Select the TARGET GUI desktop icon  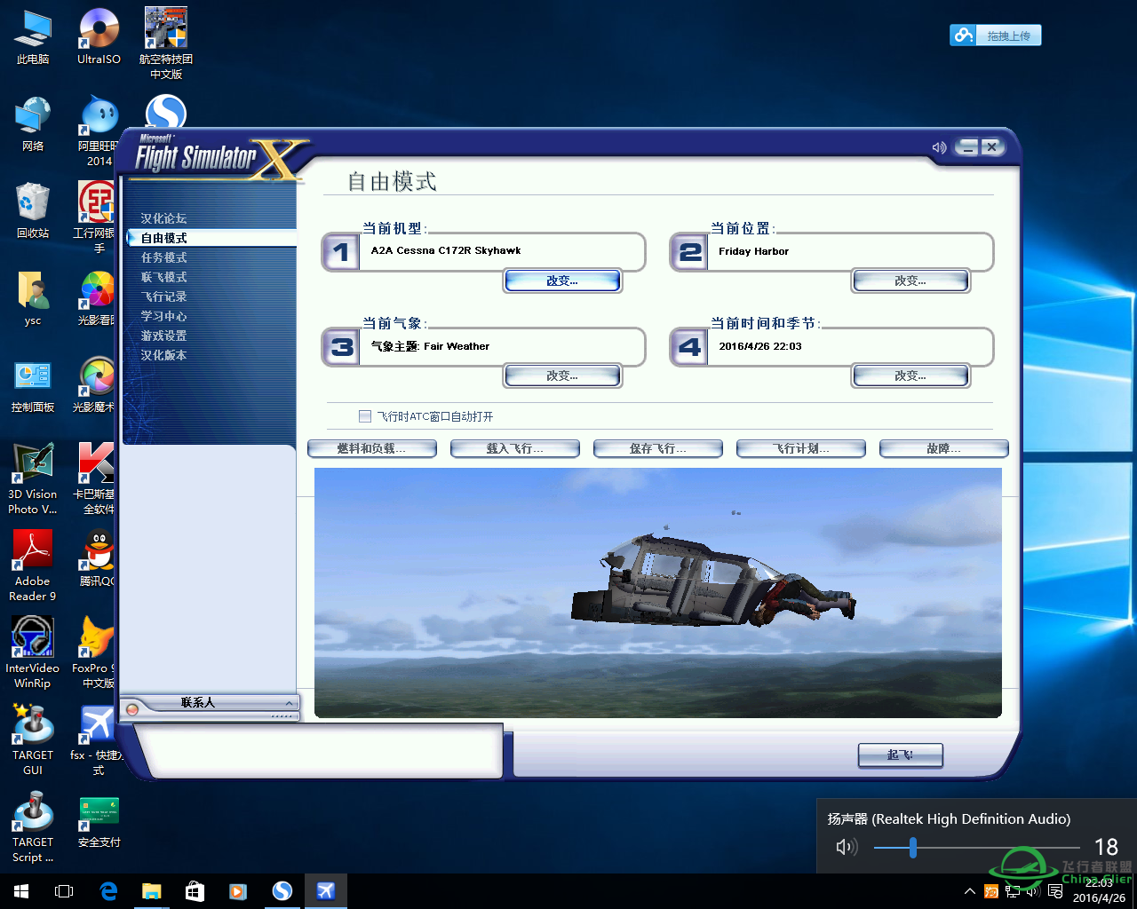33,739
